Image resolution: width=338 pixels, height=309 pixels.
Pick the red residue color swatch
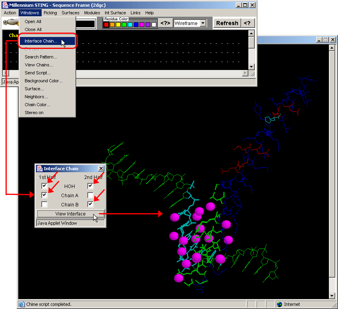point(106,25)
